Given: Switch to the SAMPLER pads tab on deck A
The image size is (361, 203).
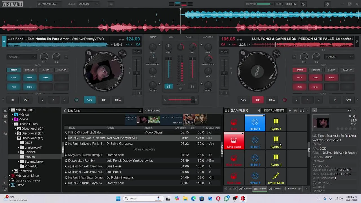Looking at the screenshot, I should tap(62, 70).
